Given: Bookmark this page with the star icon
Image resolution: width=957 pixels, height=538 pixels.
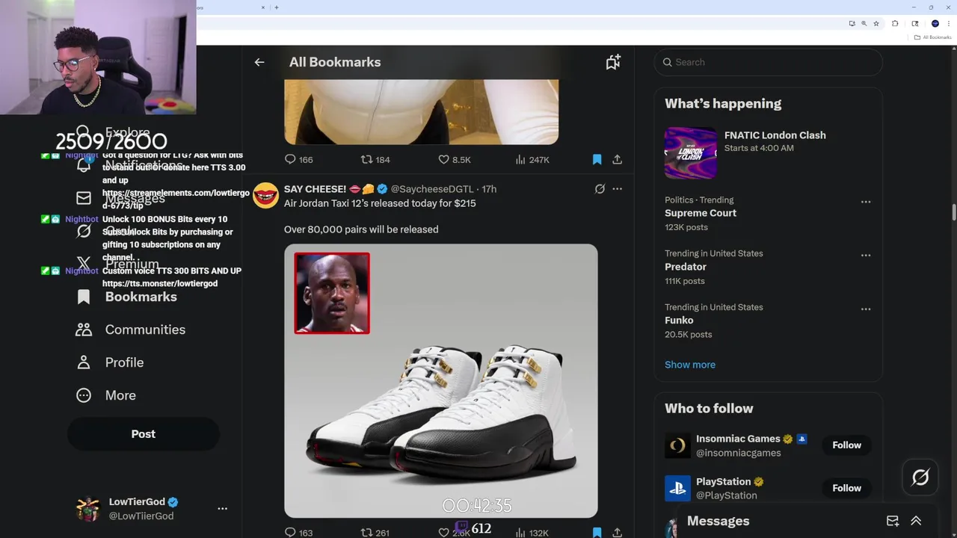Looking at the screenshot, I should point(876,24).
